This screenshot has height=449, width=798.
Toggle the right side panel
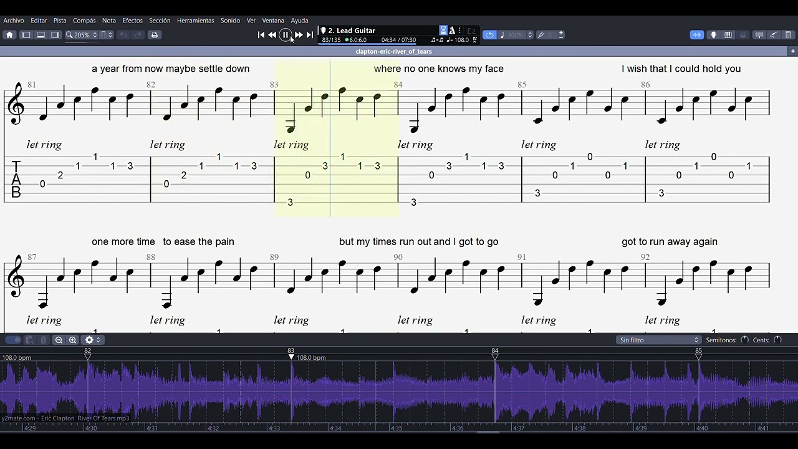click(x=55, y=35)
